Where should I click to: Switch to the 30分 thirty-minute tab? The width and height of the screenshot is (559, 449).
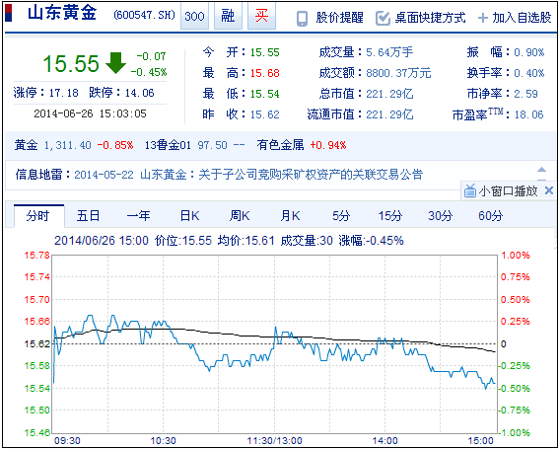[441, 216]
